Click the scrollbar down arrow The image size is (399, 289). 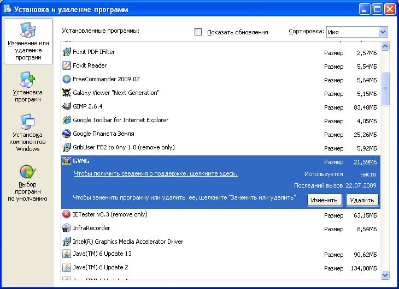pos(385,275)
